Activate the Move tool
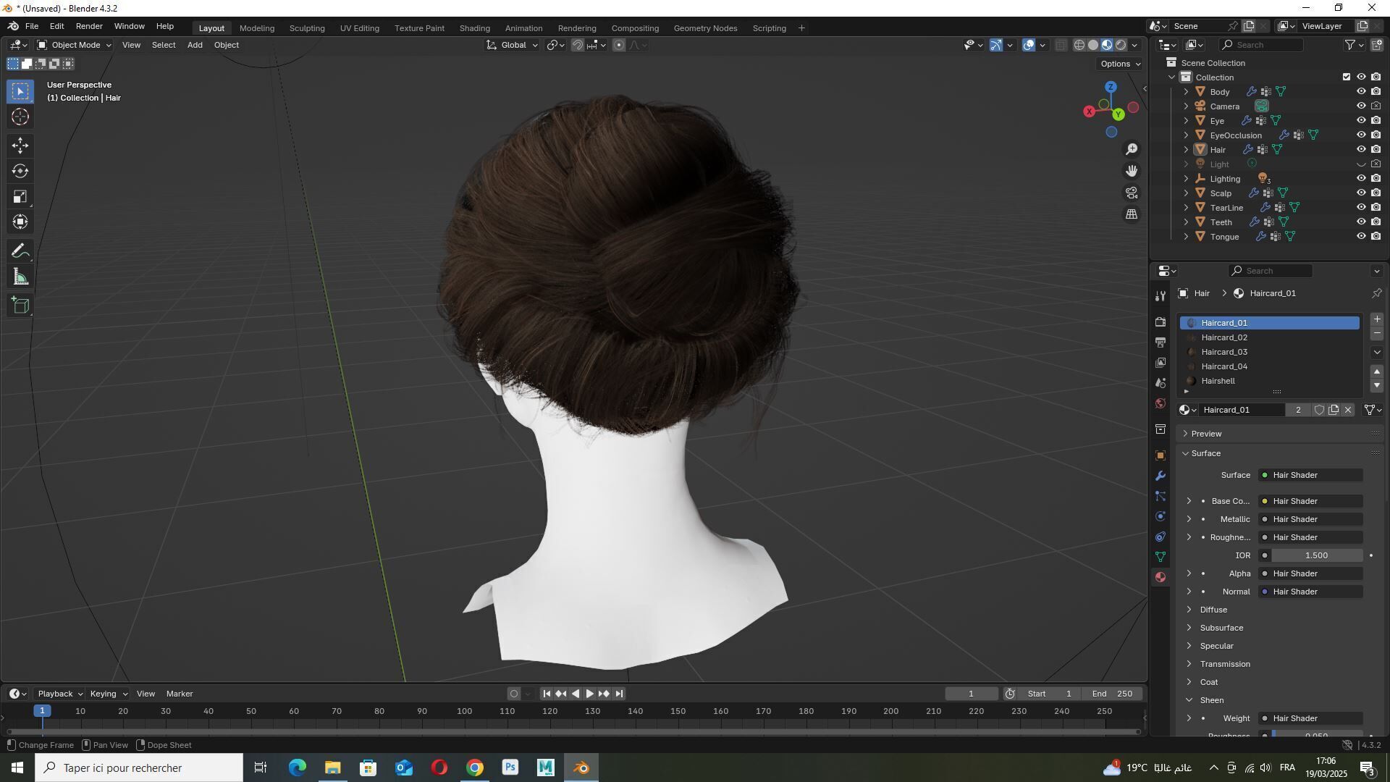Image resolution: width=1390 pixels, height=782 pixels. [x=20, y=146]
